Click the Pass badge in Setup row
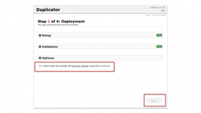Viewport: 201px width, 113px height. [x=159, y=35]
